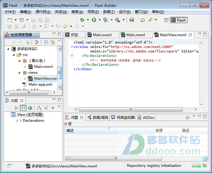
Task: Click the Debug bug icon
Action: coord(82,20)
